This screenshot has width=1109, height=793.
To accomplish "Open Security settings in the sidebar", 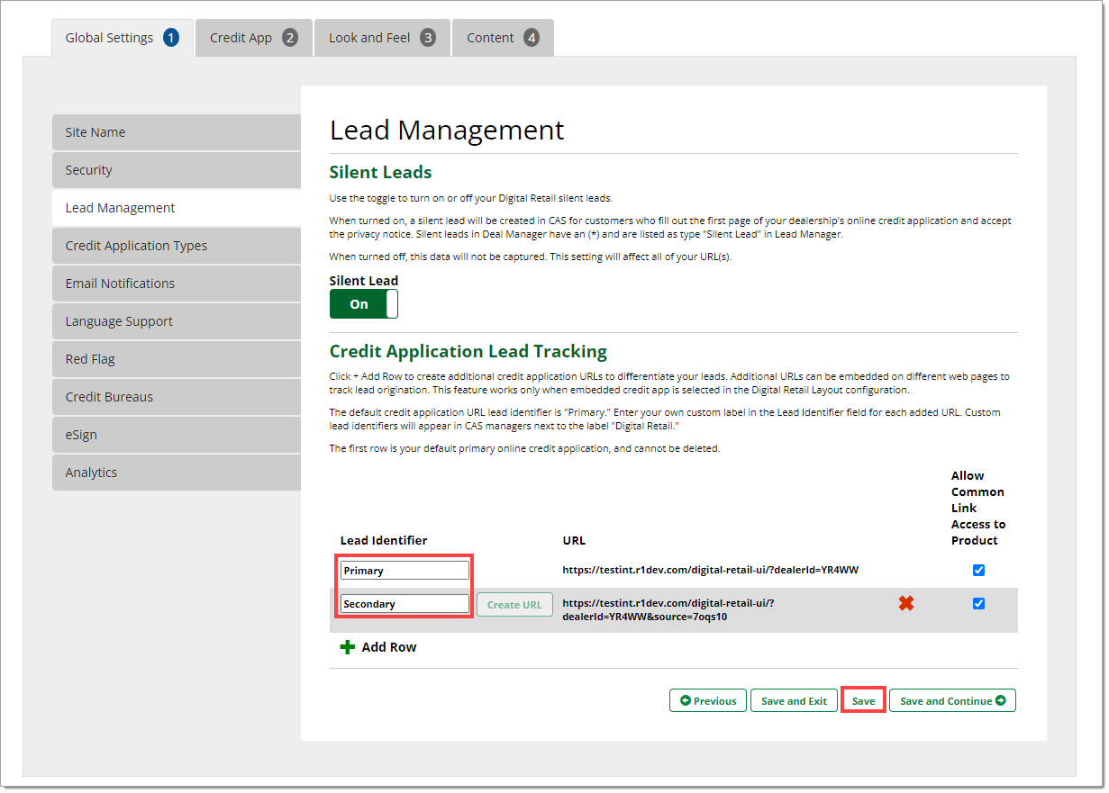I will pos(177,170).
